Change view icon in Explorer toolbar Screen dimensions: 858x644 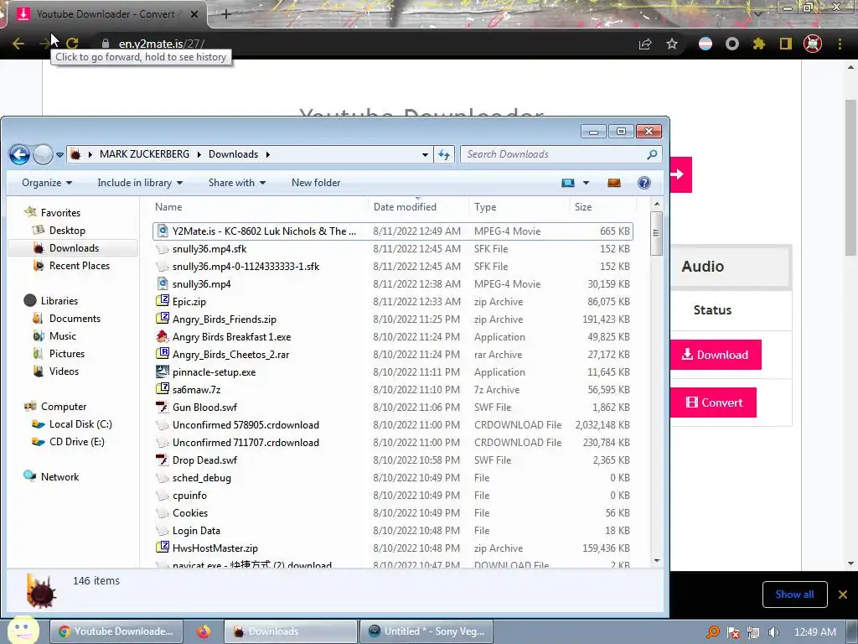pos(568,183)
